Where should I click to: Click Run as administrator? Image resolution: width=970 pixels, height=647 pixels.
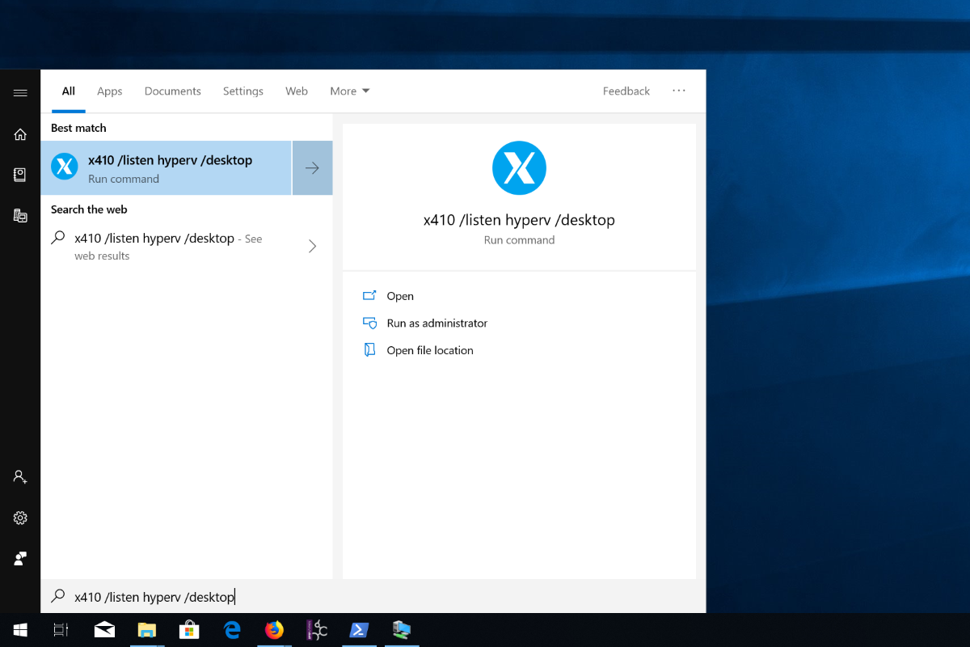click(436, 323)
